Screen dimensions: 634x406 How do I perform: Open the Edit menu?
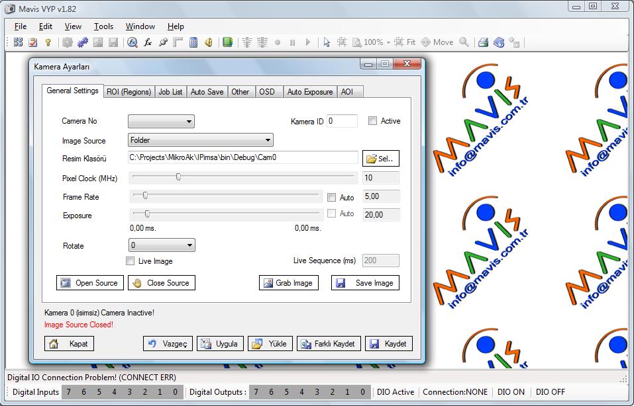[46, 26]
